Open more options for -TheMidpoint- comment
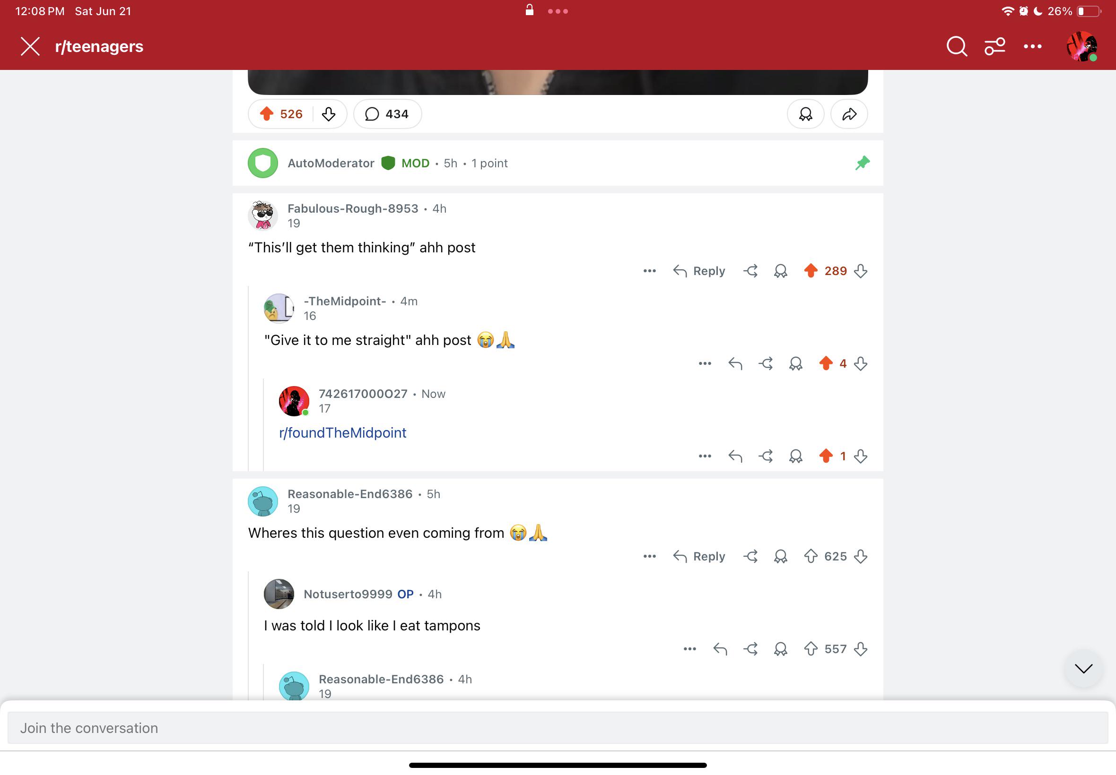Viewport: 1116px width, 775px height. (705, 364)
